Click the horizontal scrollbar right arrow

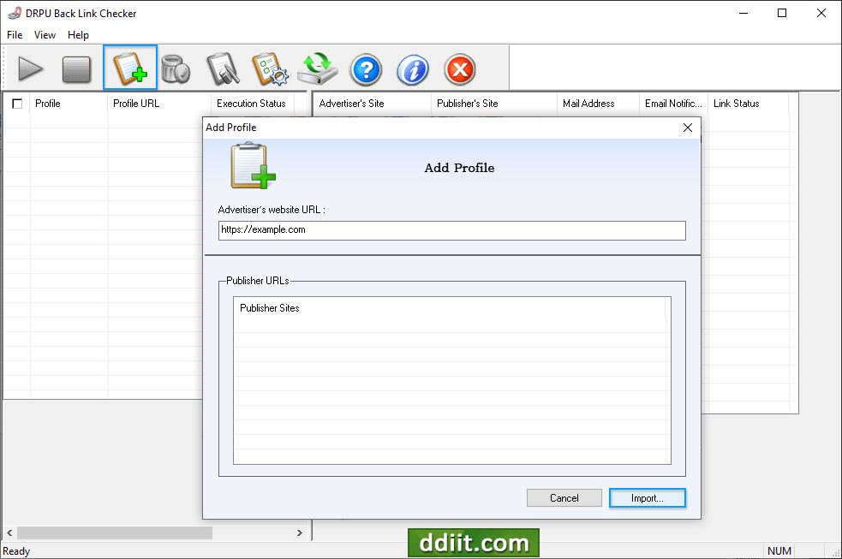(x=300, y=532)
